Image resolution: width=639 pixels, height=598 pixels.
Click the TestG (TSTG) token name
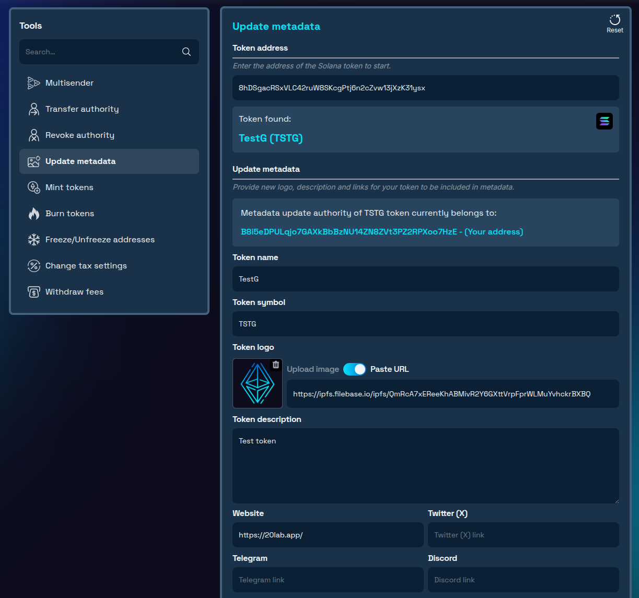point(271,138)
